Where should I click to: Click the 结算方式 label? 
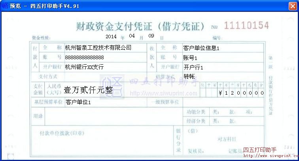click(165, 77)
